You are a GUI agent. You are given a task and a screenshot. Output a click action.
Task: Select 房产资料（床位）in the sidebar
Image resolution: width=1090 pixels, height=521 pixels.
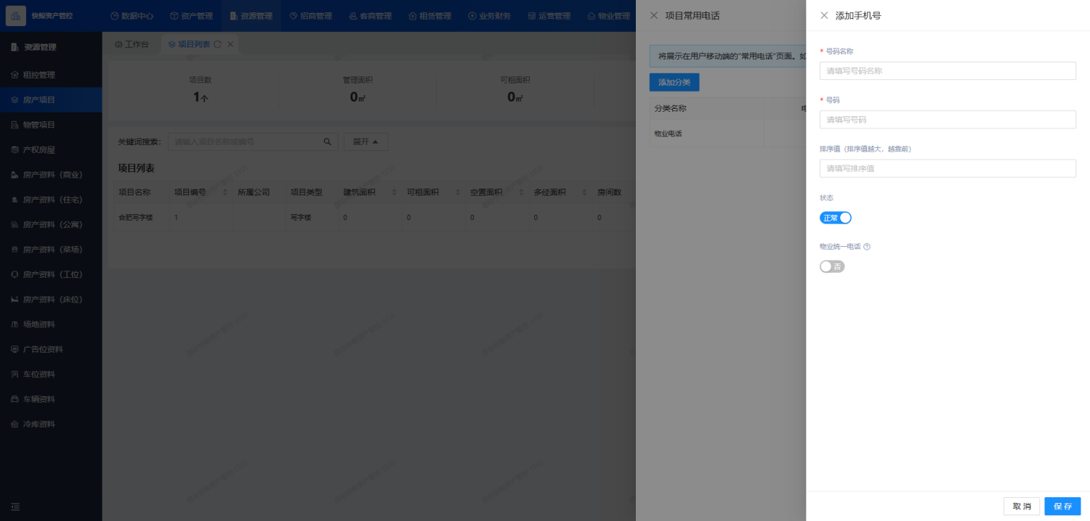click(x=51, y=299)
